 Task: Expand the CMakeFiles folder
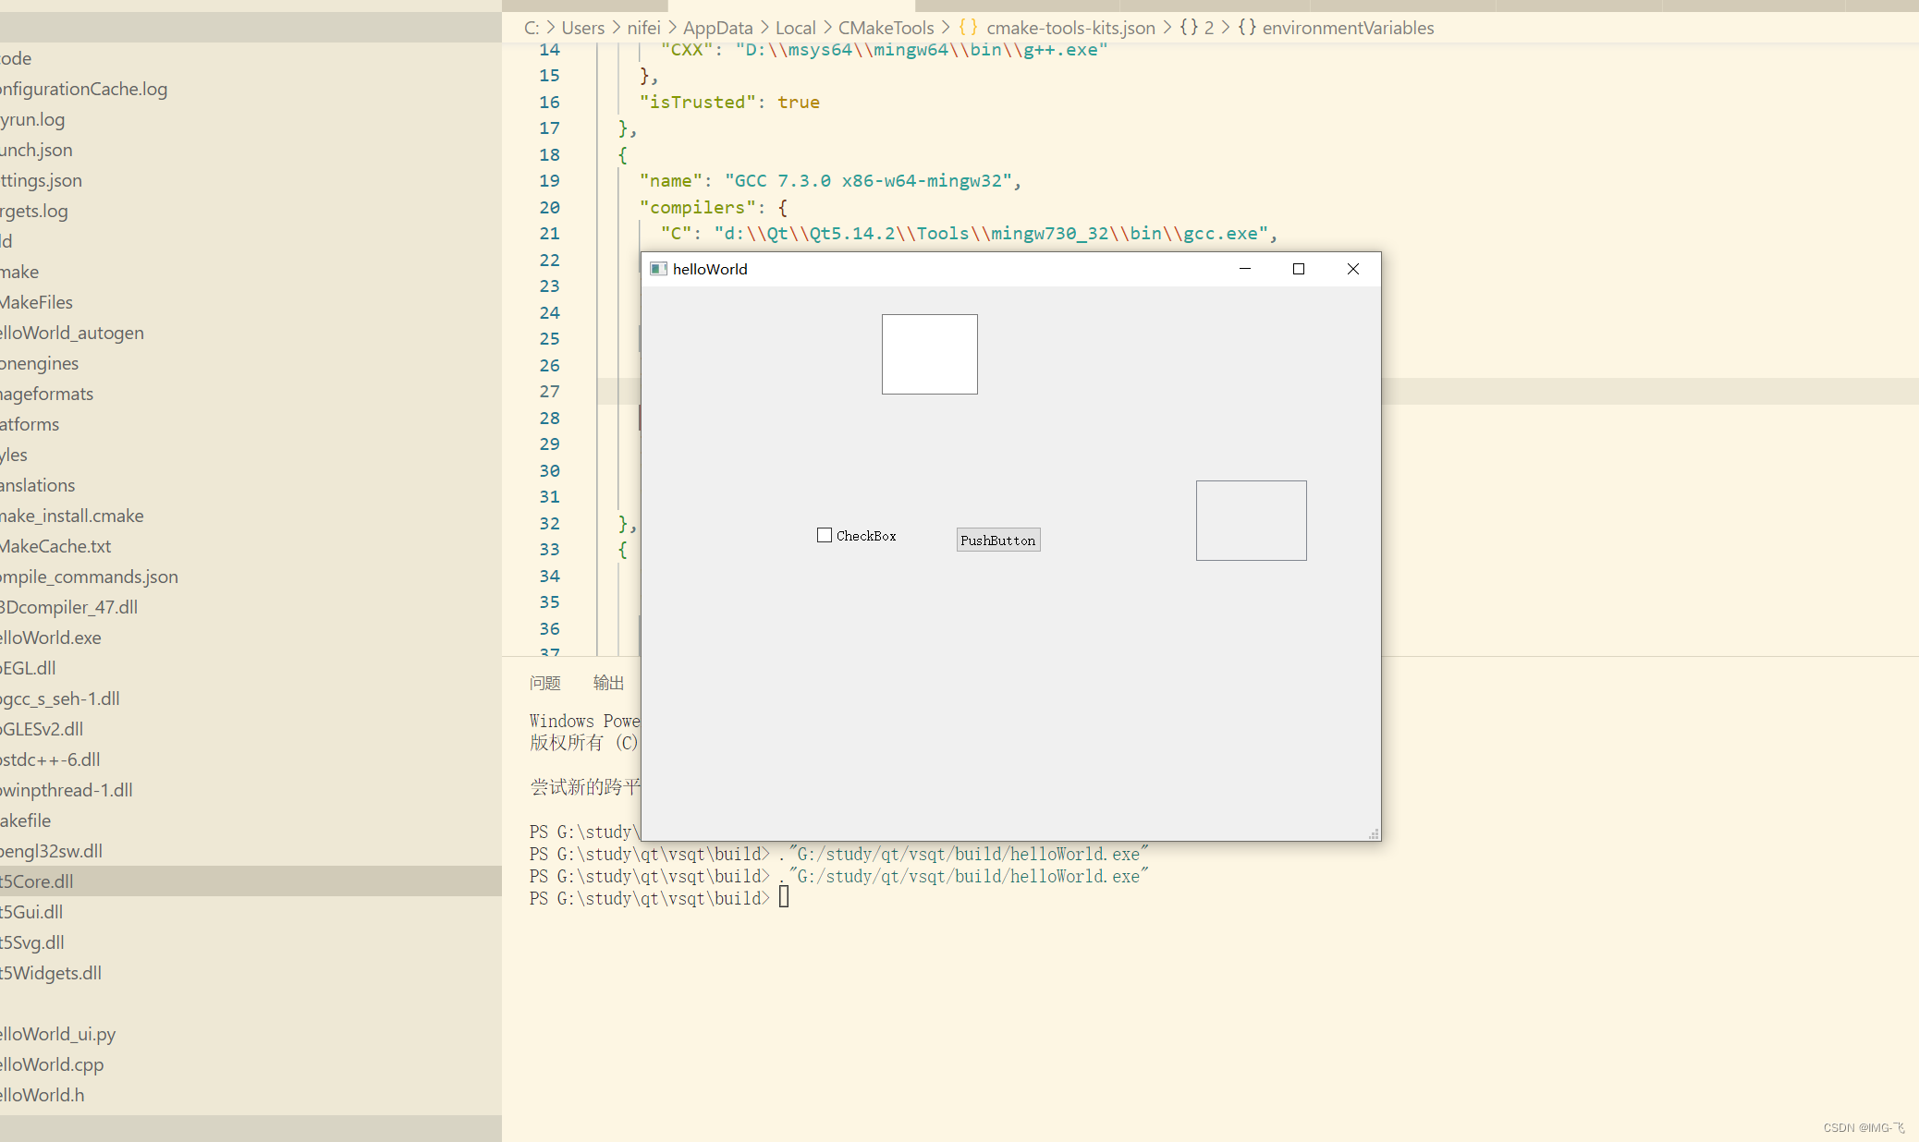[x=251, y=302]
